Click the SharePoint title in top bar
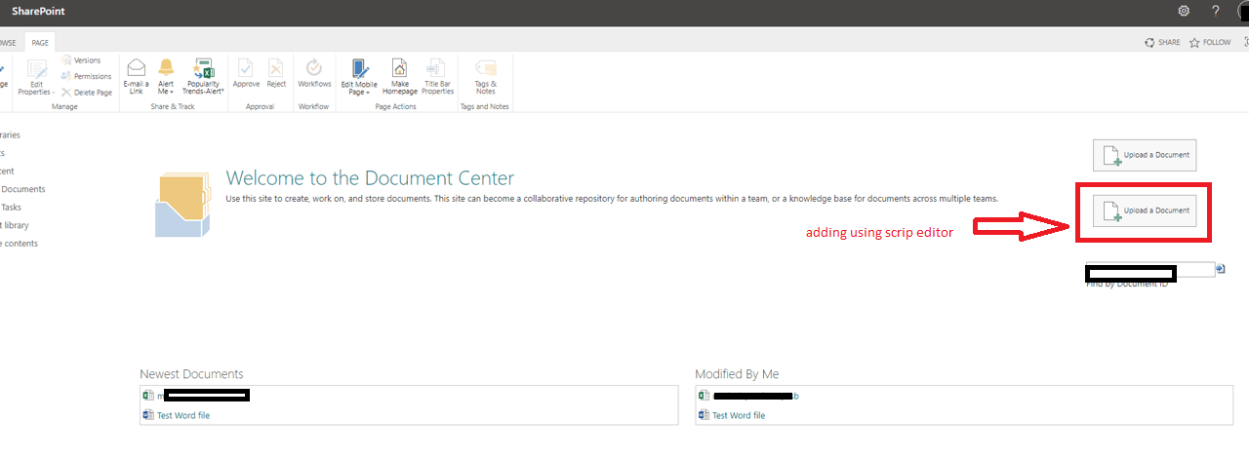 point(38,11)
